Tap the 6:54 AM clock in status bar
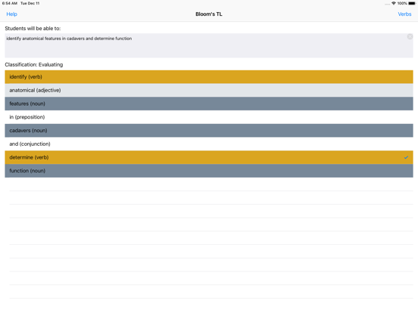This screenshot has height=313, width=418. coord(10,4)
